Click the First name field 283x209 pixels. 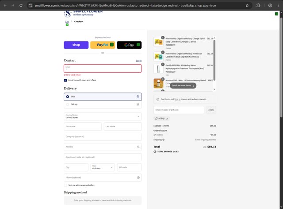tap(83, 126)
